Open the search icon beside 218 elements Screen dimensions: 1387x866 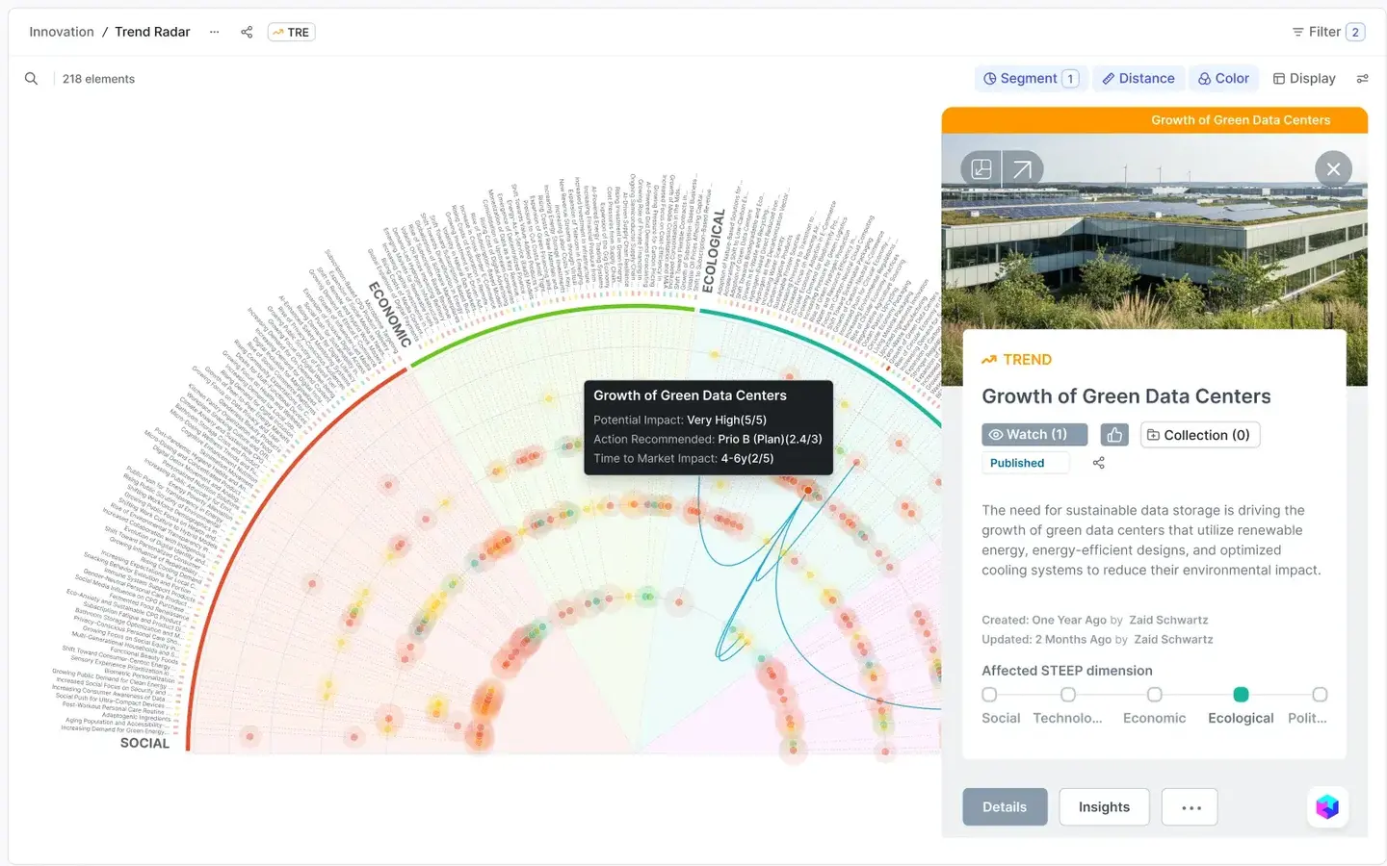[32, 79]
